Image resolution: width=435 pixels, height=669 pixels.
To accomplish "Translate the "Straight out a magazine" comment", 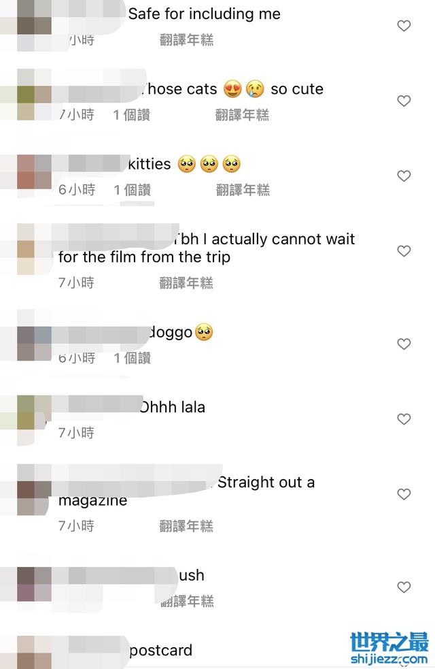I will [x=186, y=525].
